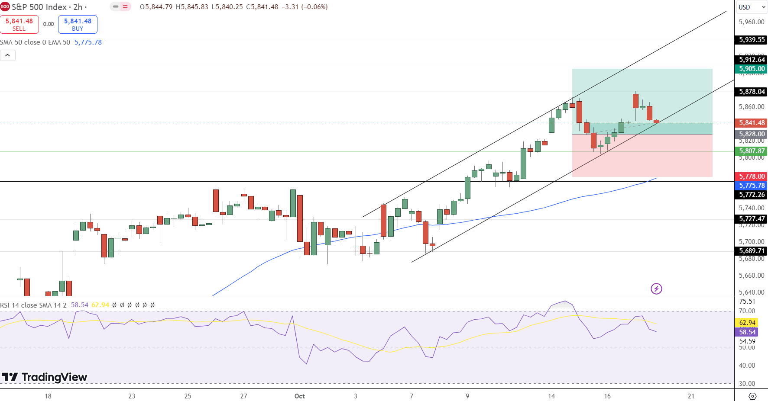Click the TradingView logo
Screen dimensions: 768x401
click(x=44, y=377)
